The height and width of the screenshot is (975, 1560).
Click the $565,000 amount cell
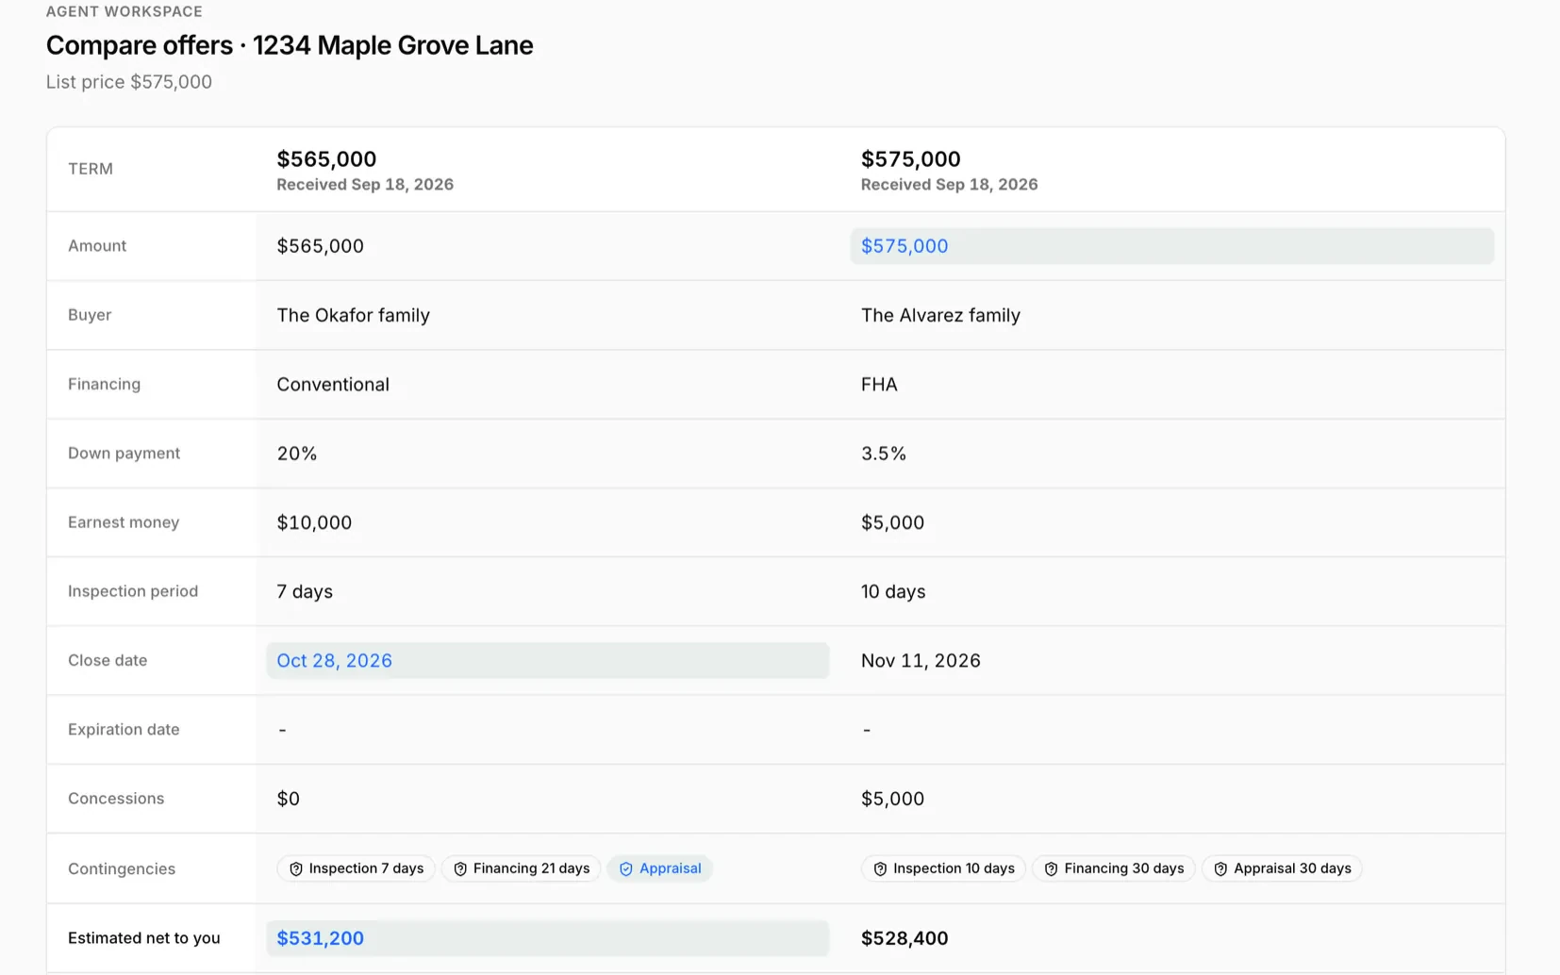coord(320,246)
